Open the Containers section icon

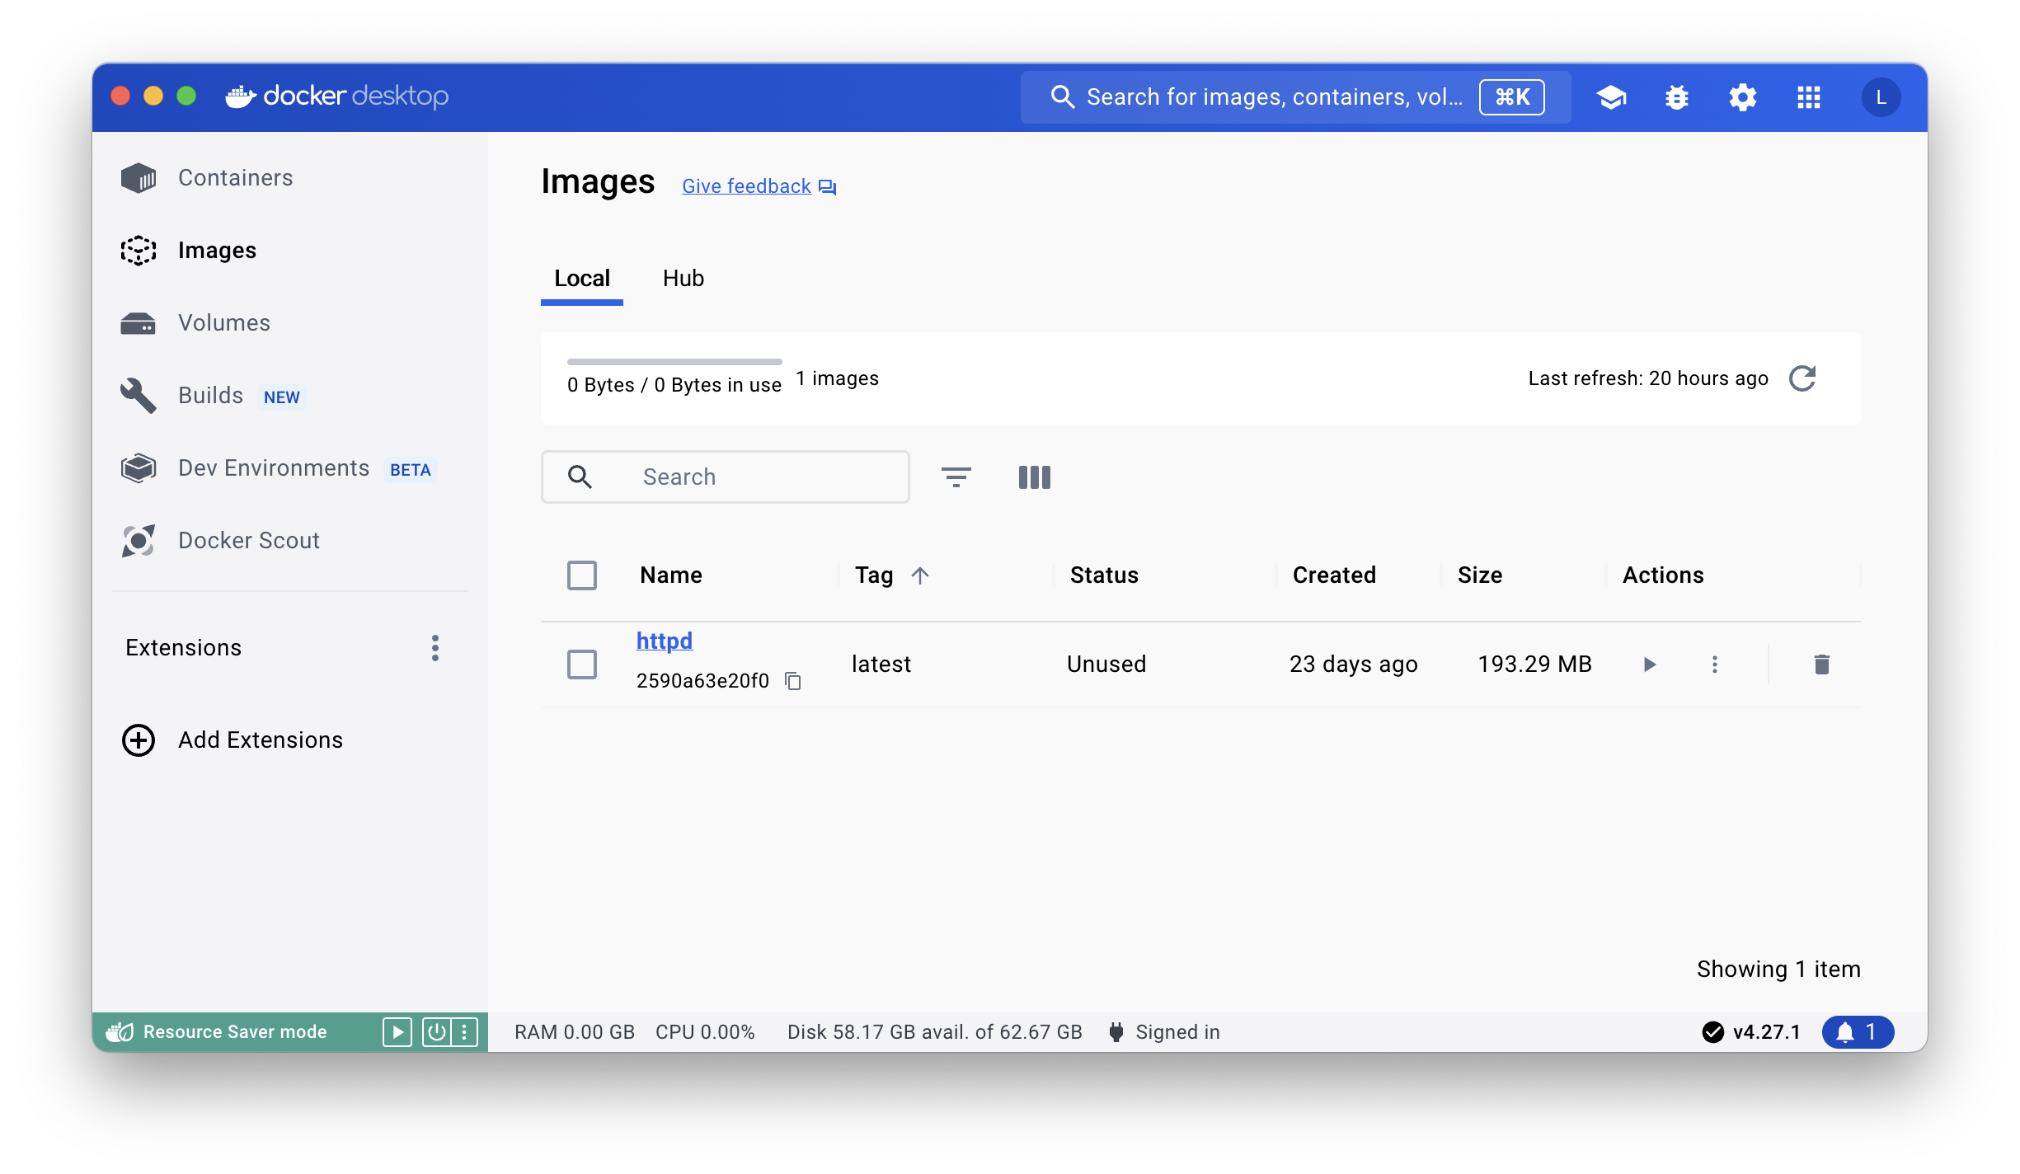click(x=138, y=178)
